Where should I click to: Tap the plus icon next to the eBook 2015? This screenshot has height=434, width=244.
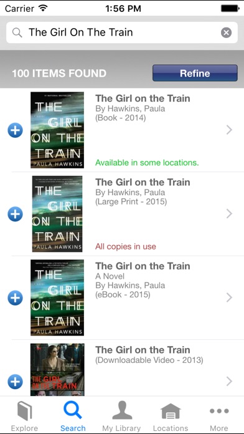15,298
